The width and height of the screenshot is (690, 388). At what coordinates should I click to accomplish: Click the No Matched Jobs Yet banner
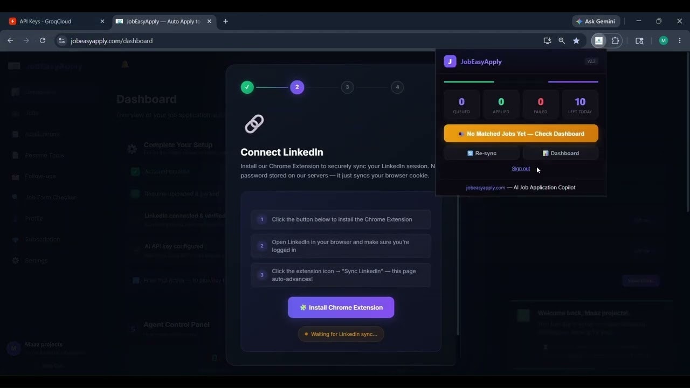521,134
